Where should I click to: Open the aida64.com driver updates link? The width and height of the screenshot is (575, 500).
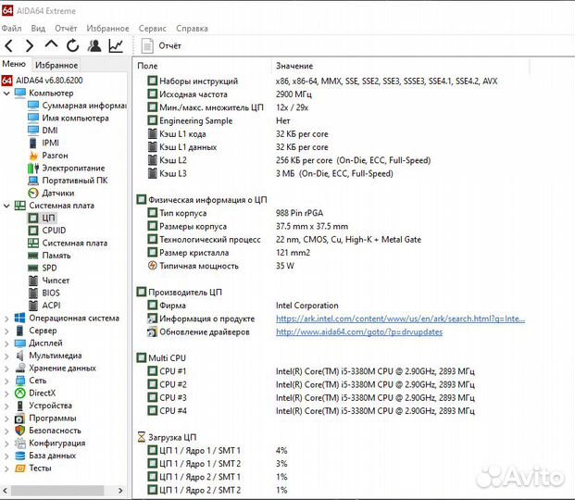coord(359,332)
